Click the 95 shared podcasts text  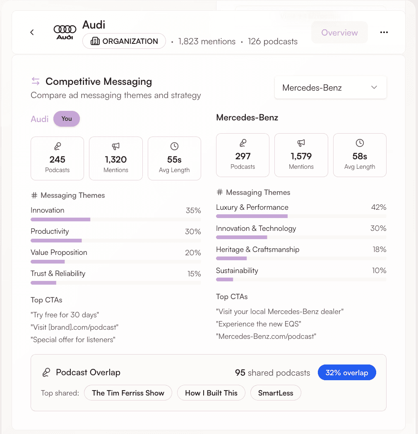[272, 372]
